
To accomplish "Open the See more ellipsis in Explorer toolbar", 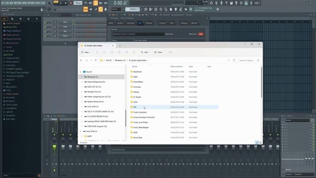I will (170, 52).
